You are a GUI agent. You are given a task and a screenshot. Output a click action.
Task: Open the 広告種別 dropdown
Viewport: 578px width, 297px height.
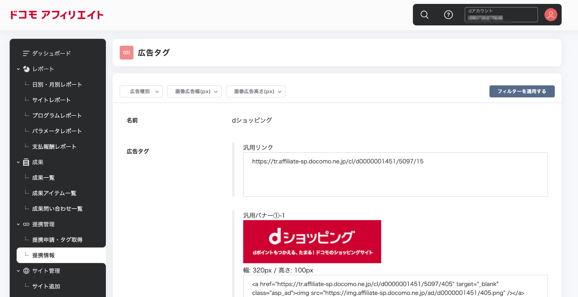141,91
